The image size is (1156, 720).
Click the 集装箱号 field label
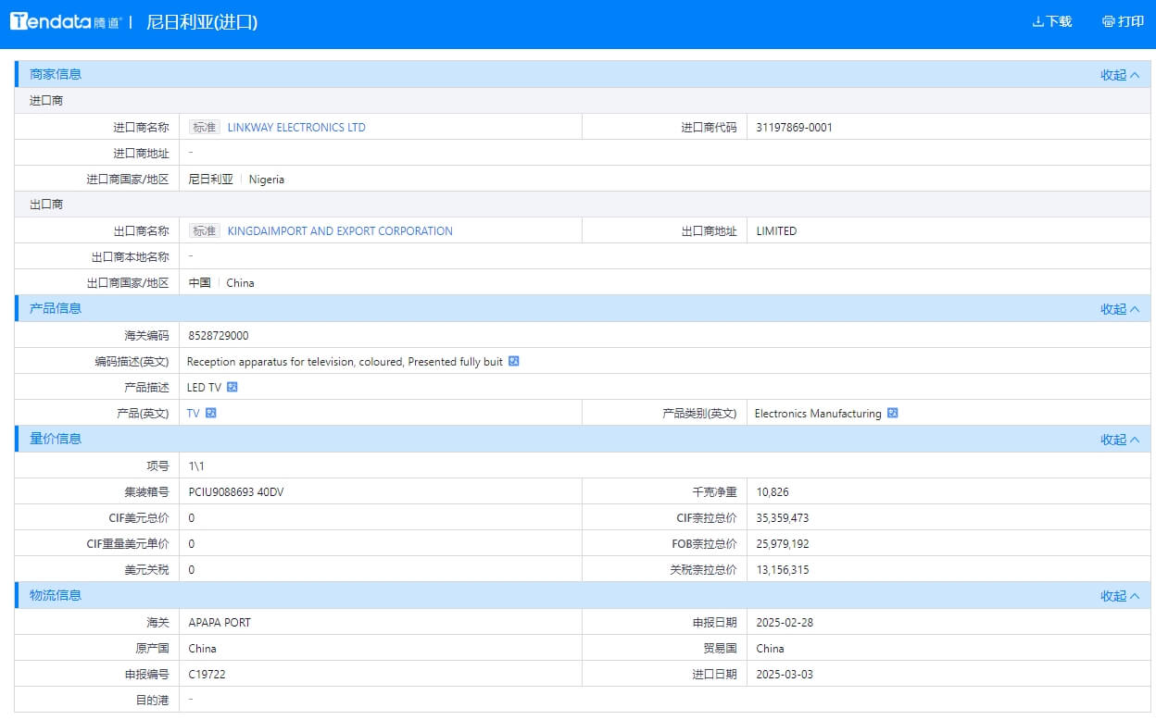(x=147, y=492)
